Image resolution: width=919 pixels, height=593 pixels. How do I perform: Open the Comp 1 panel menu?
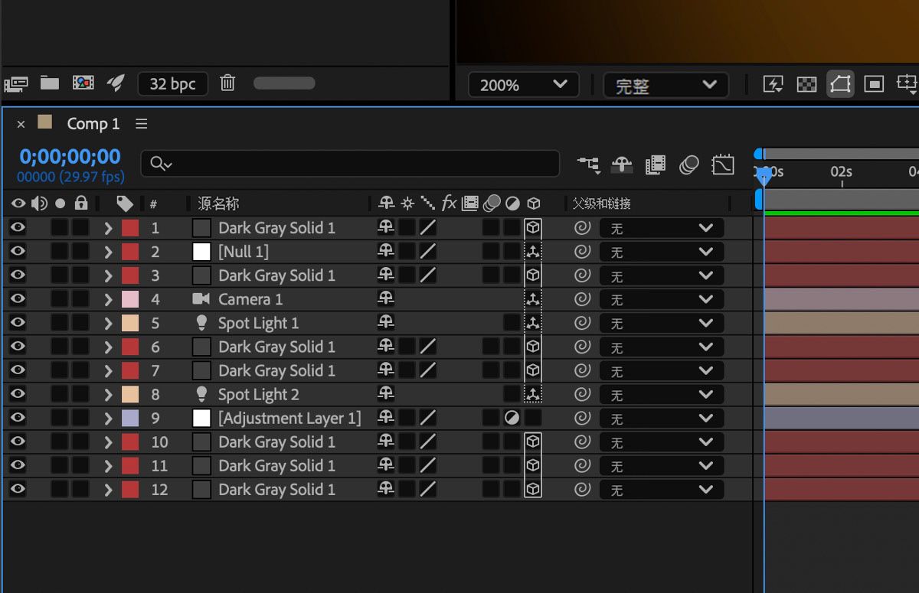click(141, 124)
